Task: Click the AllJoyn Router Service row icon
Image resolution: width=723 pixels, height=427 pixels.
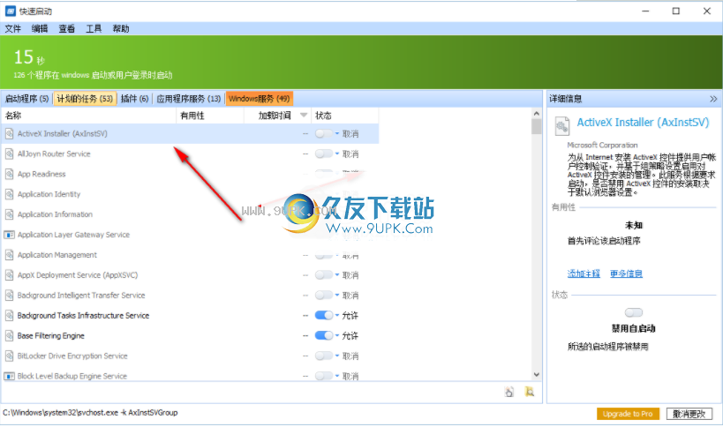Action: click(x=9, y=154)
